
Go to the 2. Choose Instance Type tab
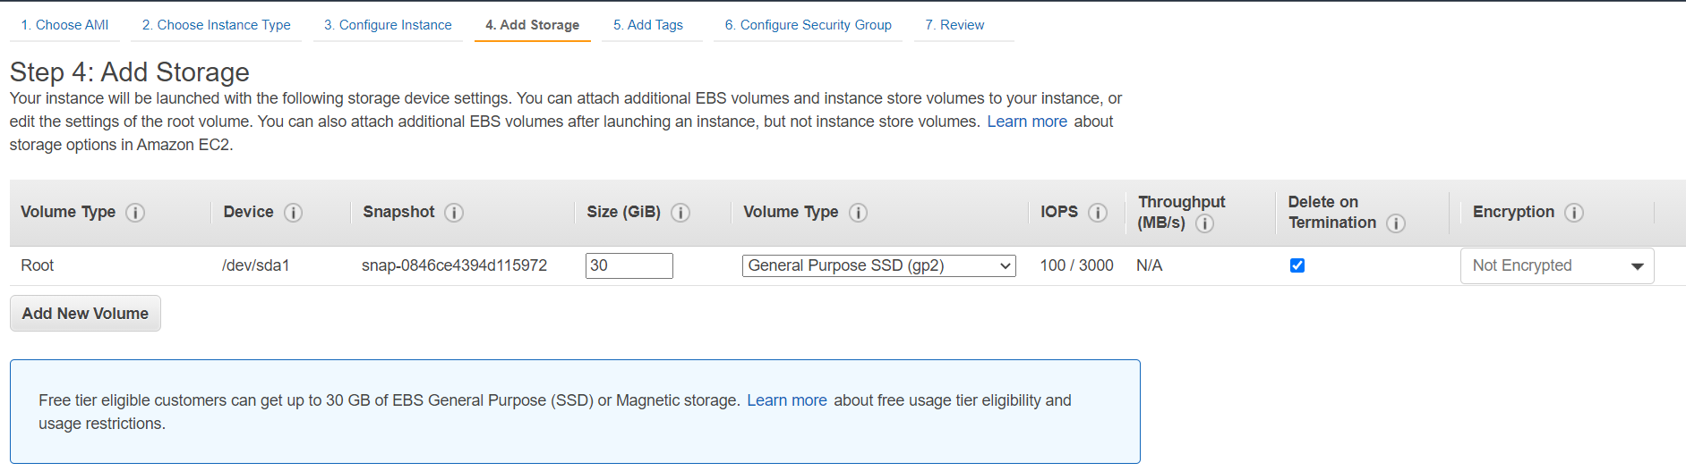click(x=217, y=25)
